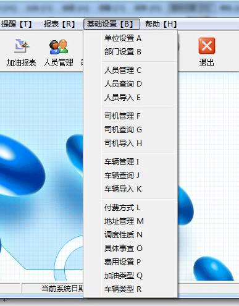Image resolution: width=239 pixels, height=306 pixels.
Task: Open the 帮助【H】 menu
Action: click(161, 24)
